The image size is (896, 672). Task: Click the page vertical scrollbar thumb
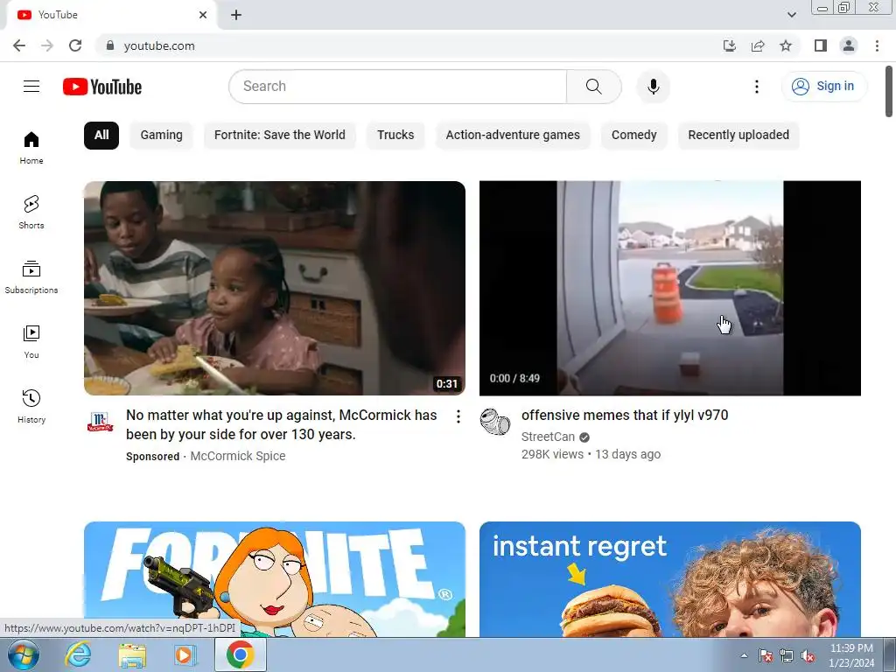[x=889, y=91]
